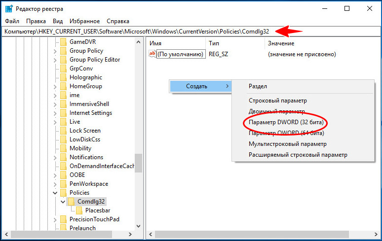This screenshot has width=382, height=241.
Task: Click the ImmersiveShell folder icon
Action: (x=63, y=104)
